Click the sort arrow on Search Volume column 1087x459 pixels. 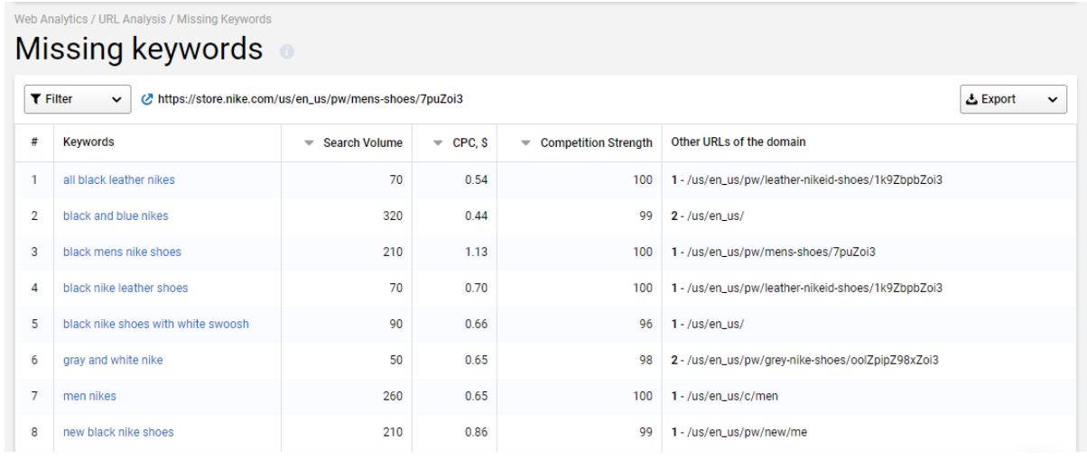(x=310, y=143)
